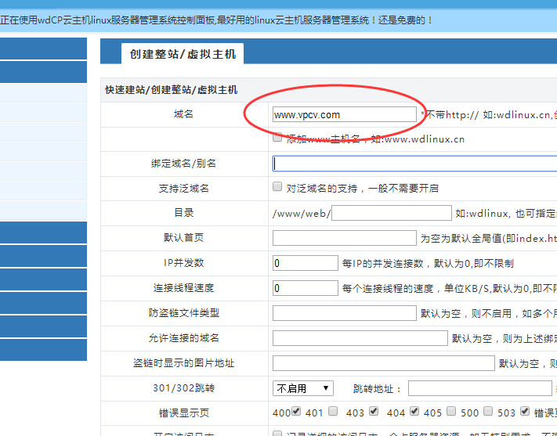
Task: Focus the 绑定域名/别名 text field
Action: [415, 164]
